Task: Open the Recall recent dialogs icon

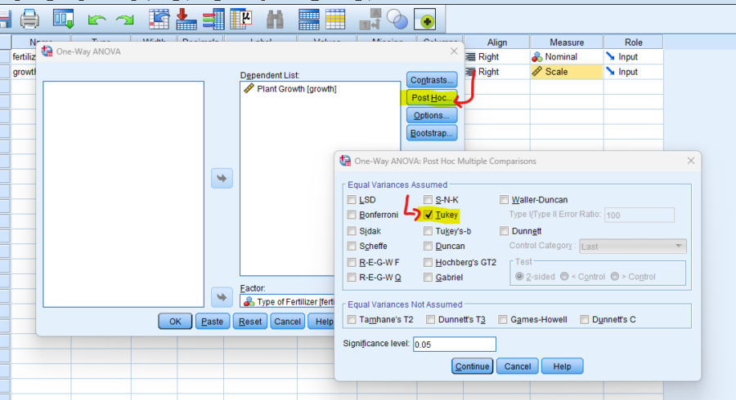Action: pos(63,17)
